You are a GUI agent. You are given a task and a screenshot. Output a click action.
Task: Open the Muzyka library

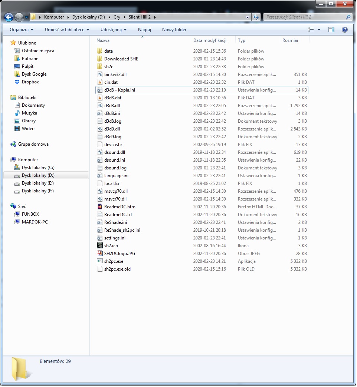29,113
